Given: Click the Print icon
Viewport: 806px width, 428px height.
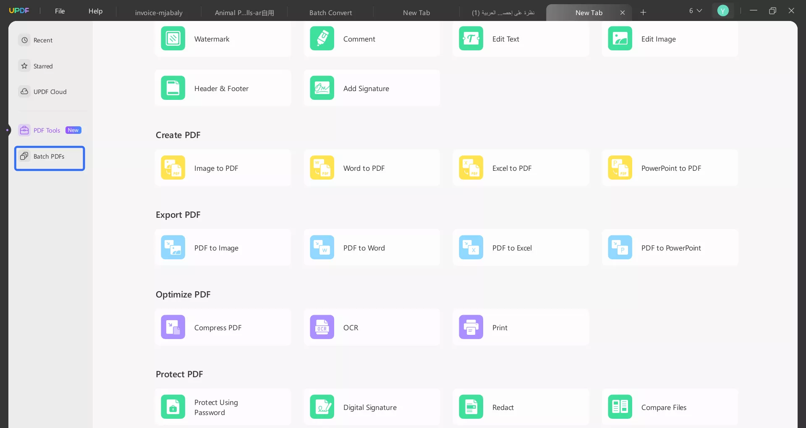Looking at the screenshot, I should [x=471, y=327].
